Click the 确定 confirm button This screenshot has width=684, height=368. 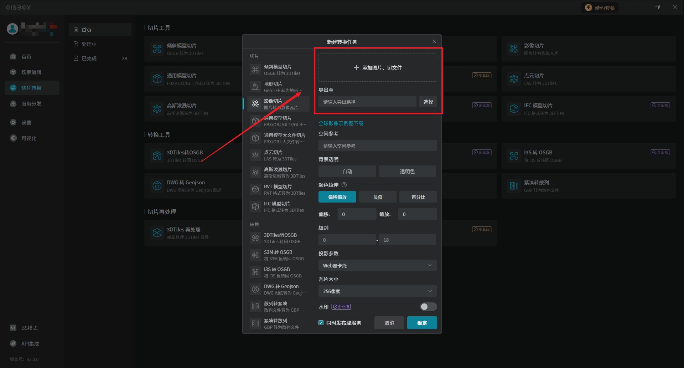point(422,323)
